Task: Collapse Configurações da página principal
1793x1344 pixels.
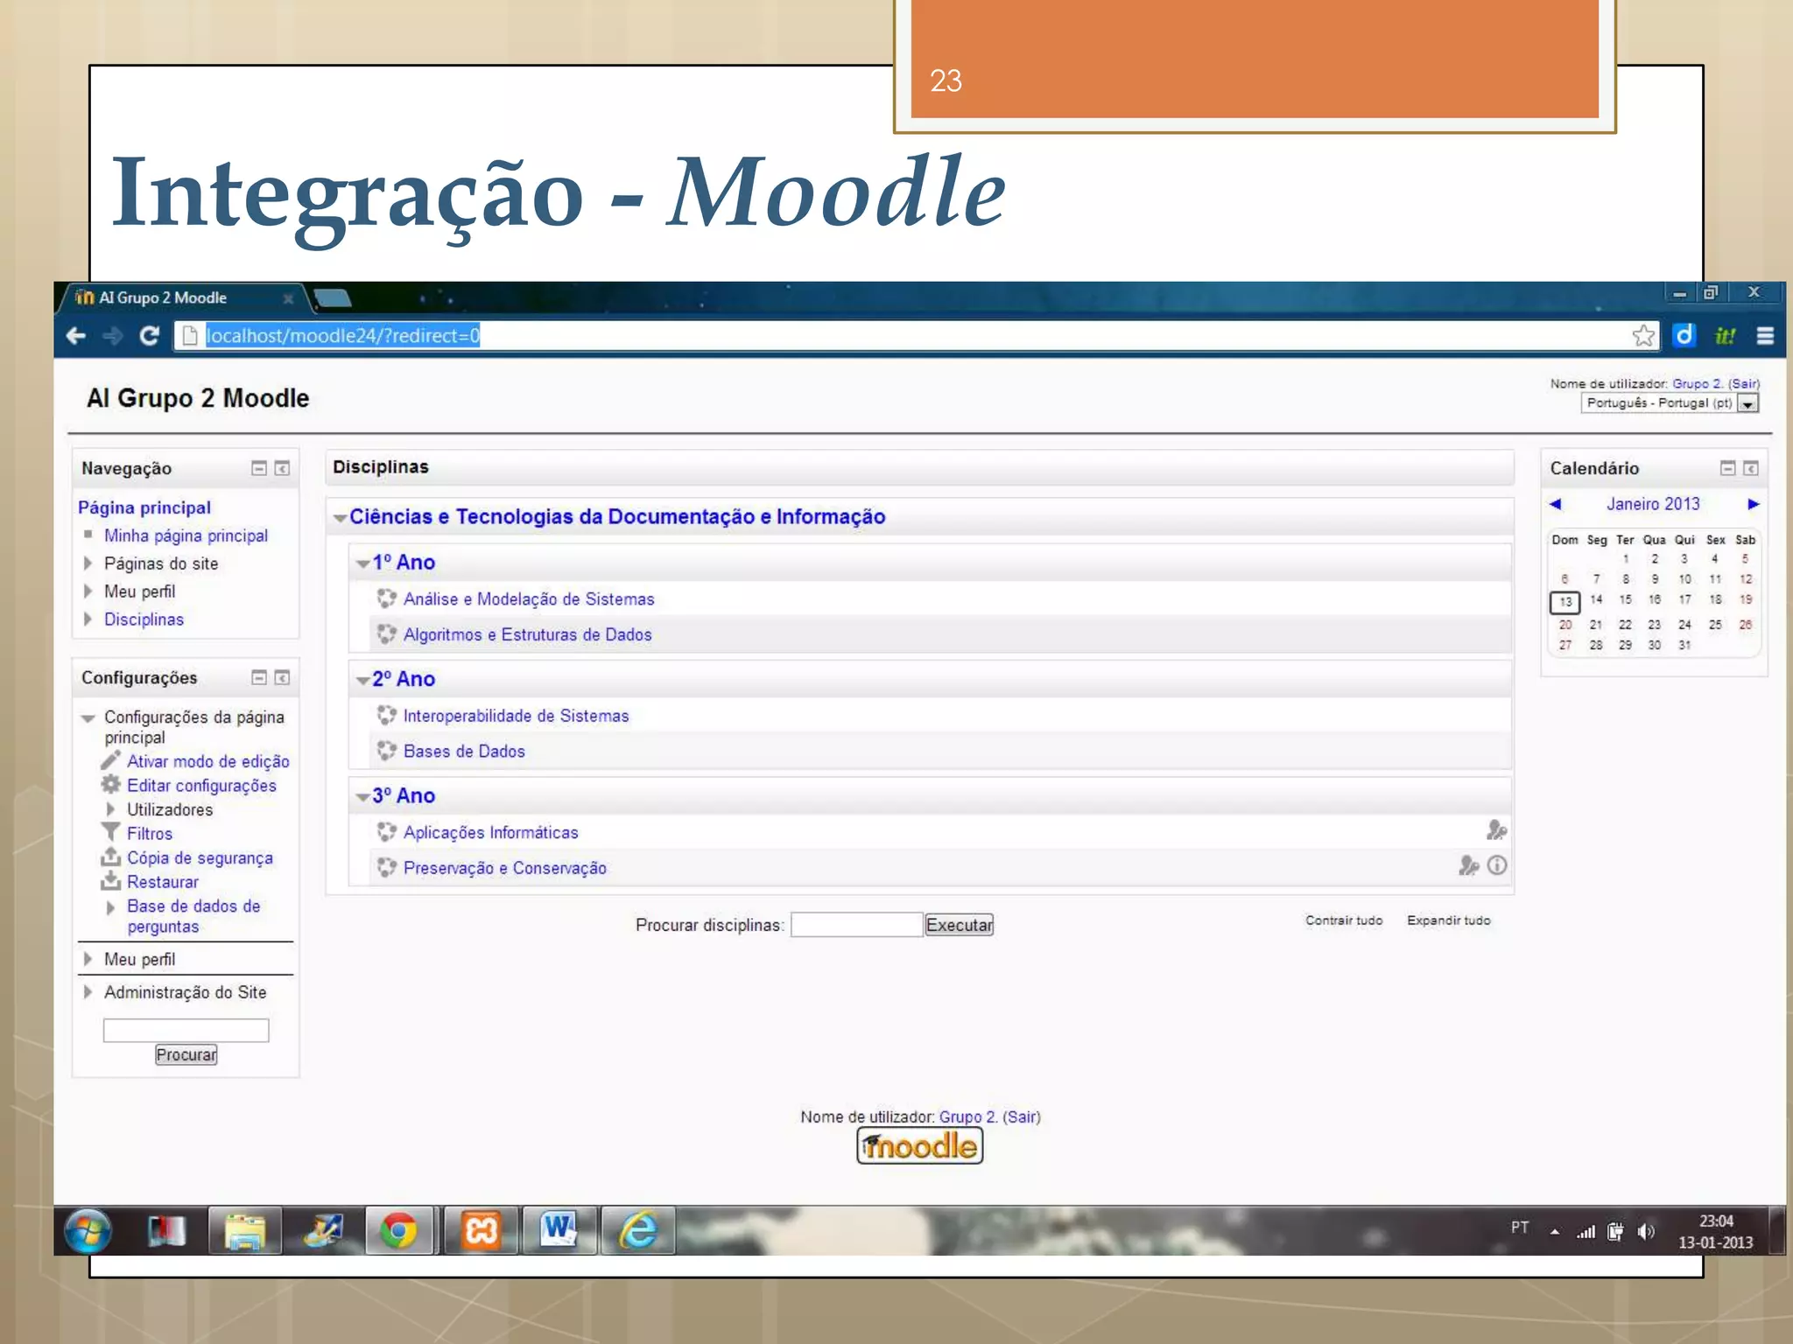Action: (x=88, y=718)
